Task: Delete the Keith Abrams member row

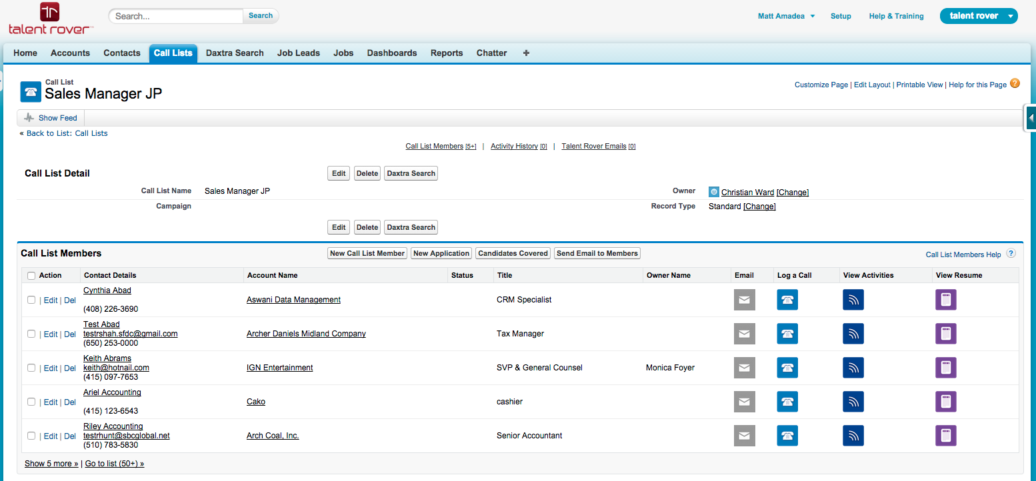Action: click(x=70, y=368)
